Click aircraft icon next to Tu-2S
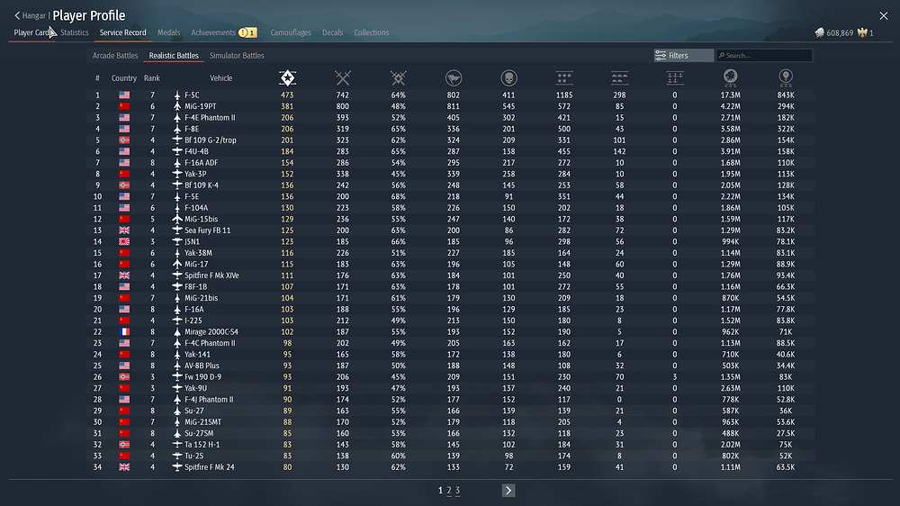Screen dimensions: 900x506 [x=176, y=456]
